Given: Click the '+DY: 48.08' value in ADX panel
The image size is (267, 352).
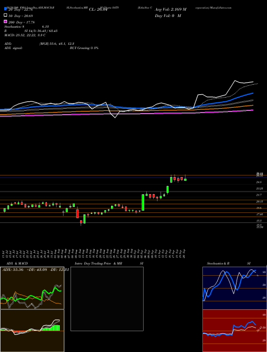Looking at the screenshot, I should point(37,269).
